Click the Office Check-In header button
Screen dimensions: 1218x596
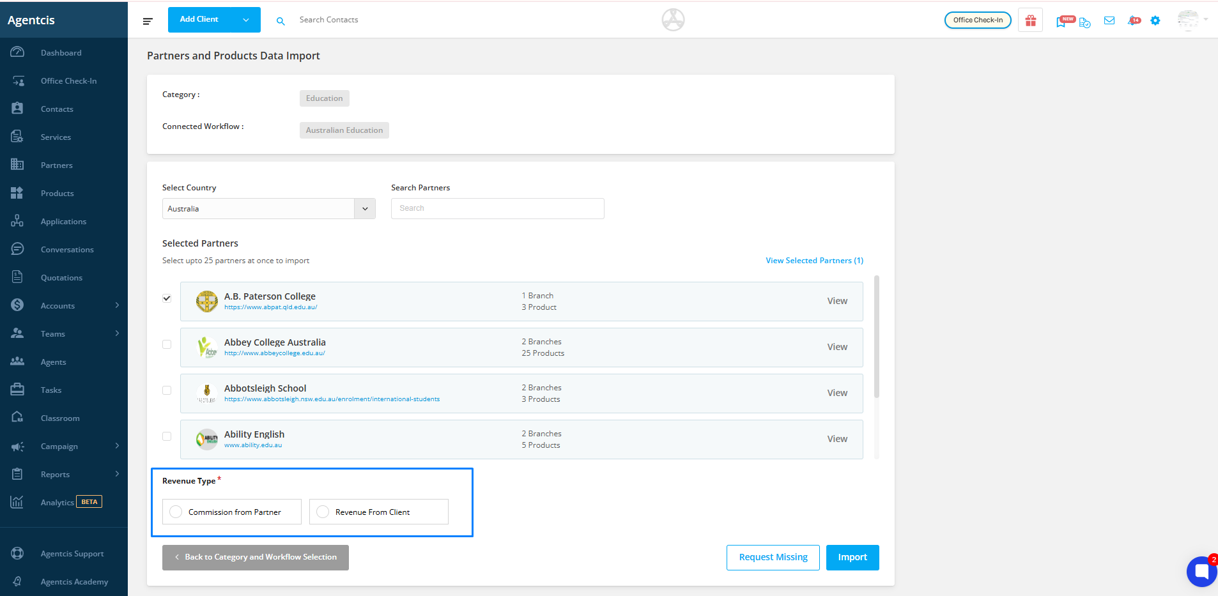pos(978,20)
